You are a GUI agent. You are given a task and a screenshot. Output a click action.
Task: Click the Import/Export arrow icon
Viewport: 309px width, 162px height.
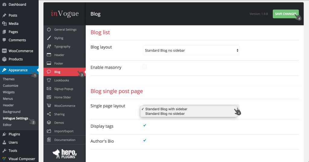point(49,131)
